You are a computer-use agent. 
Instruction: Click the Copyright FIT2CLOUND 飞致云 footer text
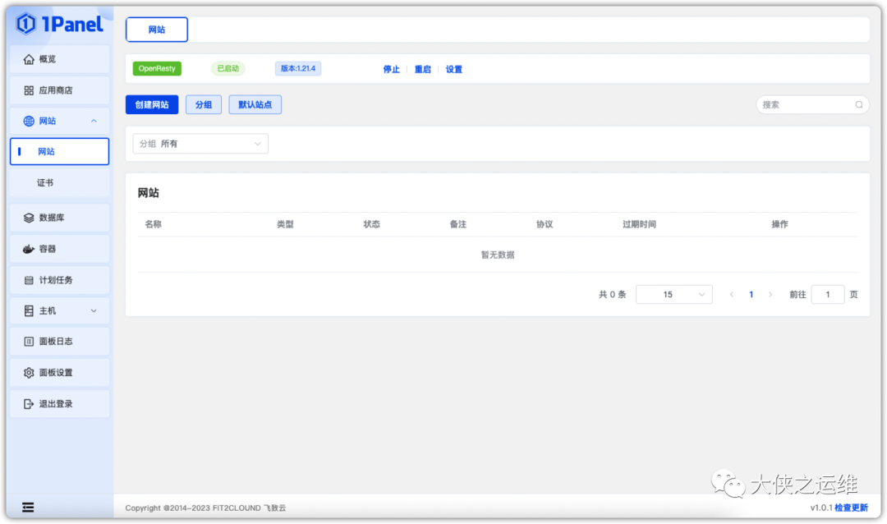tap(205, 508)
